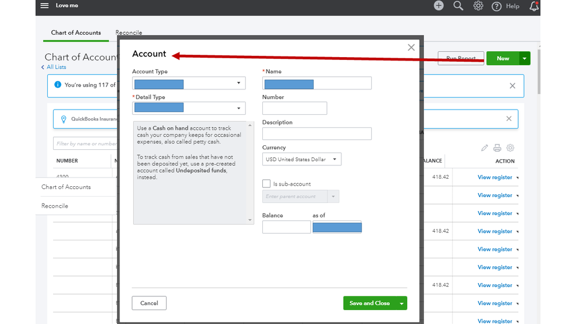
Task: Open the notifications bell
Action: pyautogui.click(x=534, y=6)
